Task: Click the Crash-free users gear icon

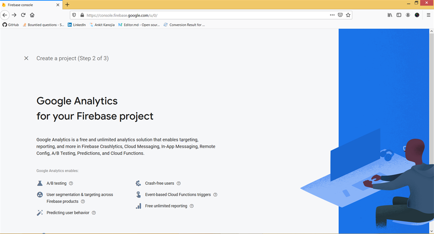Action: pos(138,184)
